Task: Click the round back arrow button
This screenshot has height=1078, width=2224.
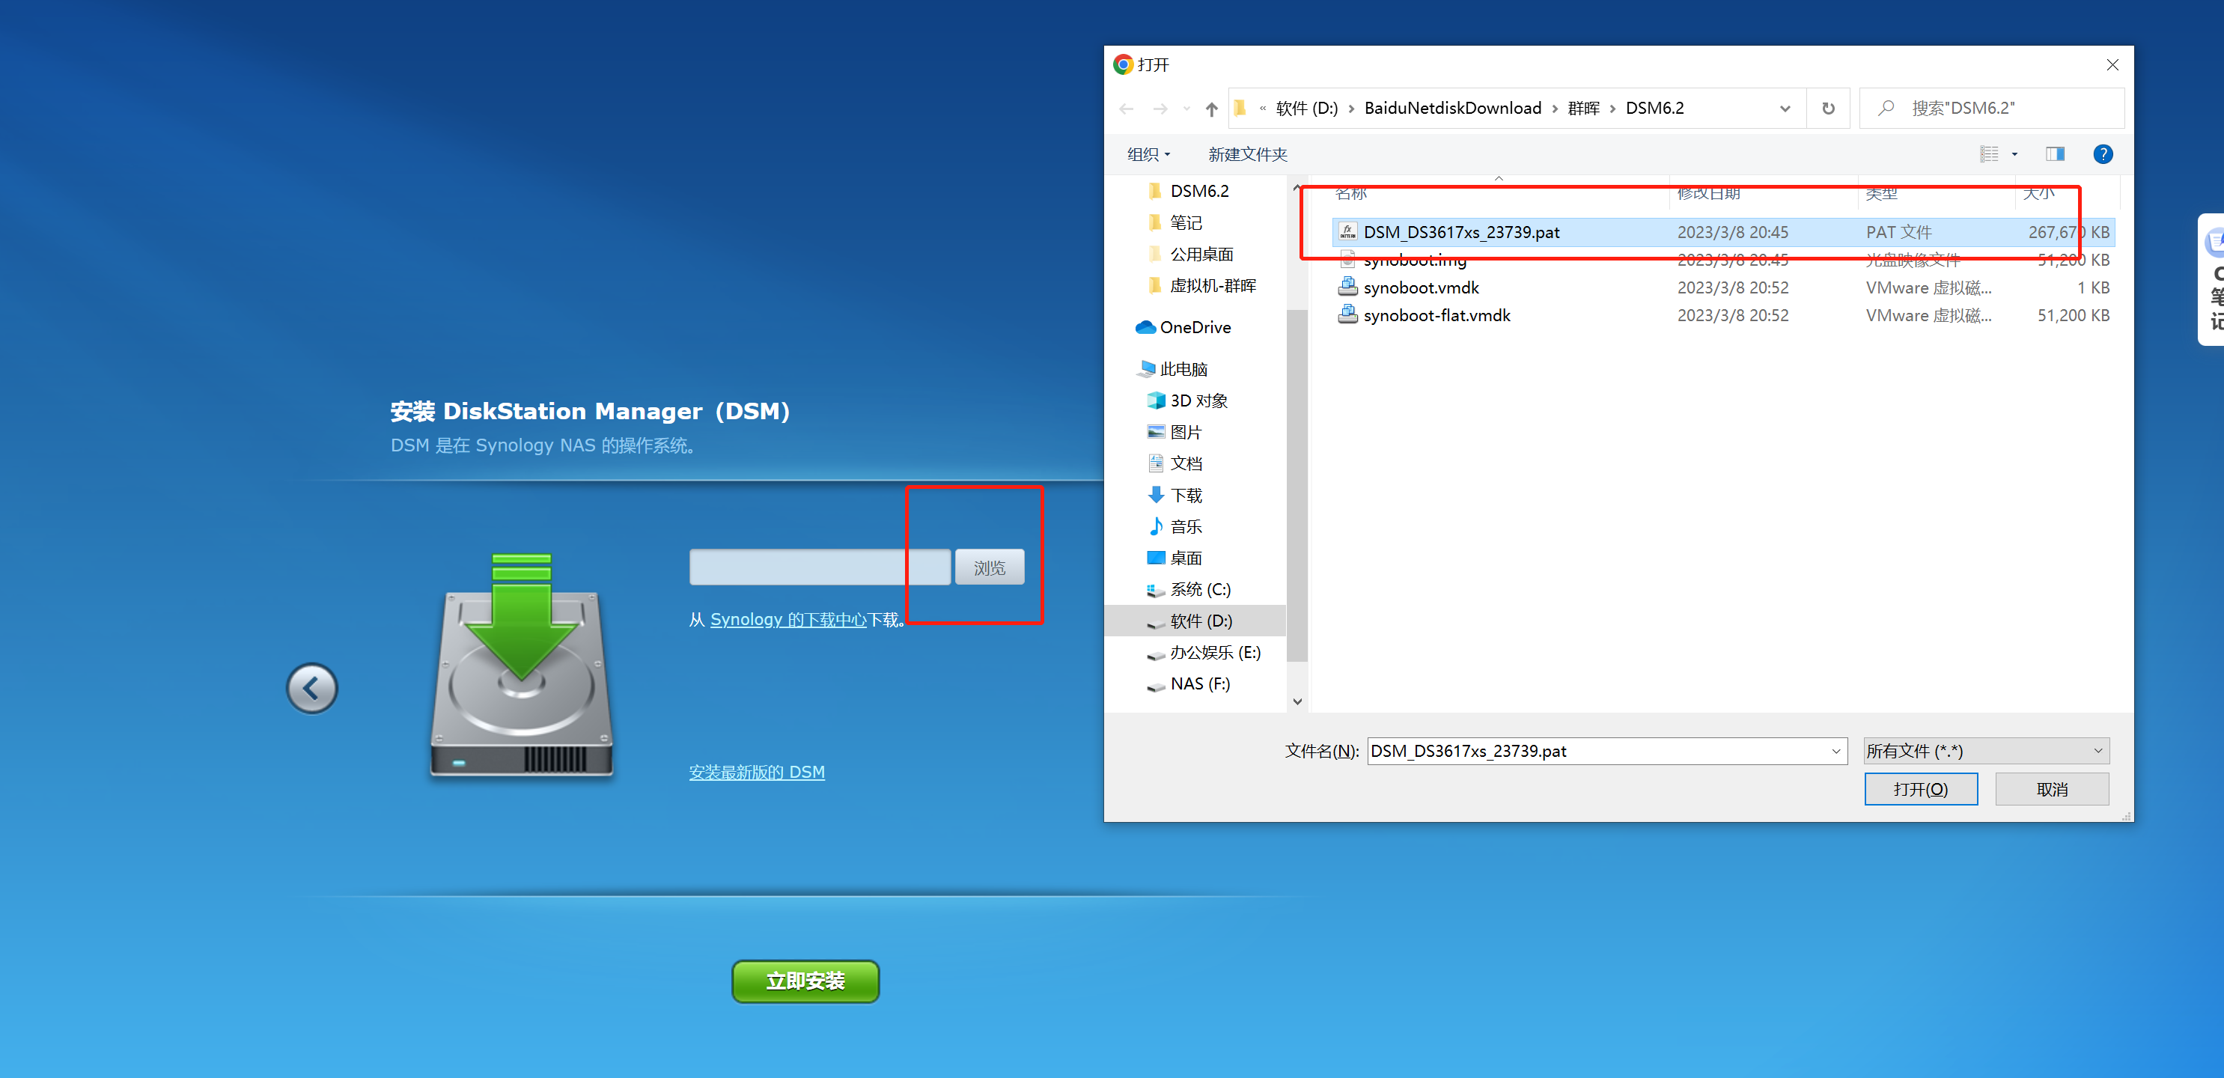Action: coord(311,688)
